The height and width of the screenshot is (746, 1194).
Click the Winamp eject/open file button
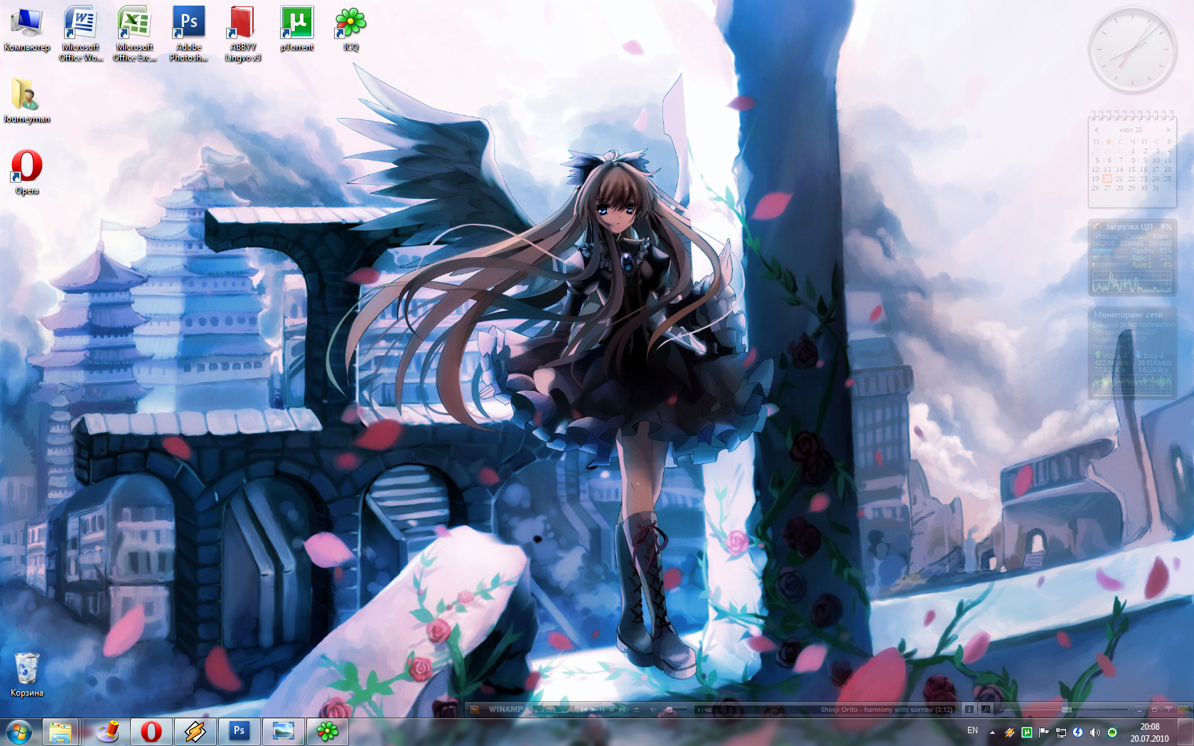click(x=636, y=709)
